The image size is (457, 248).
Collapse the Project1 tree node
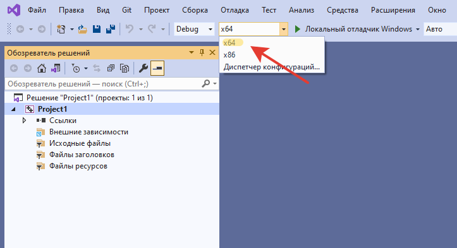click(x=13, y=109)
